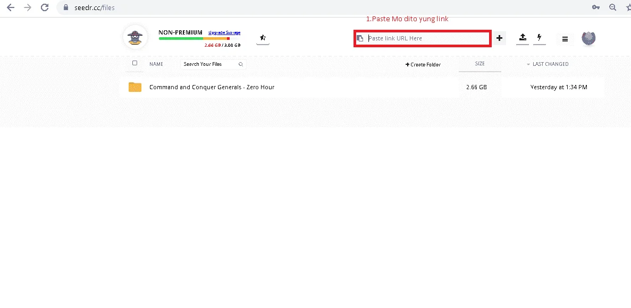Open the hamburger menu
Image resolution: width=631 pixels, height=308 pixels.
[565, 39]
